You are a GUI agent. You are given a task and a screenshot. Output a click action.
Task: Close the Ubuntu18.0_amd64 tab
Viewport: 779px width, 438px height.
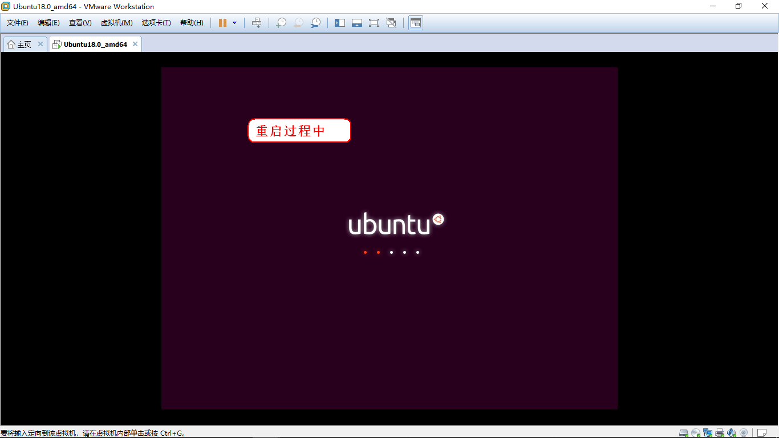pos(135,44)
